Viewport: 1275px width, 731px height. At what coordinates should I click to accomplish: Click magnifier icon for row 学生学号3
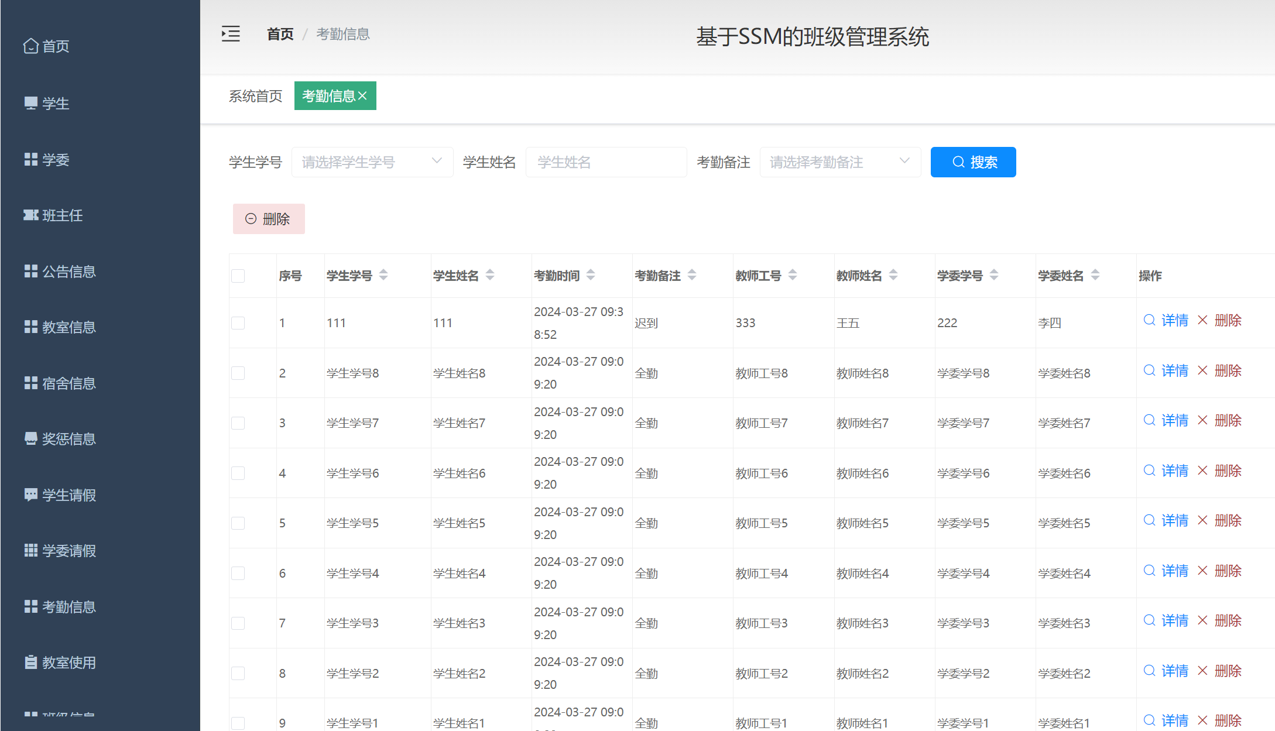click(1150, 620)
